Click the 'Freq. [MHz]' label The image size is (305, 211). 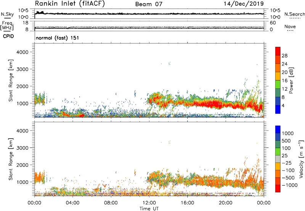coord(7,26)
